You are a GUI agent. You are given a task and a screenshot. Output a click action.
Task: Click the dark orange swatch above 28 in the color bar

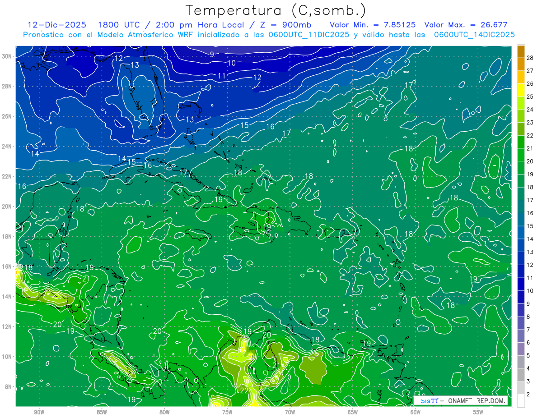coord(521,51)
